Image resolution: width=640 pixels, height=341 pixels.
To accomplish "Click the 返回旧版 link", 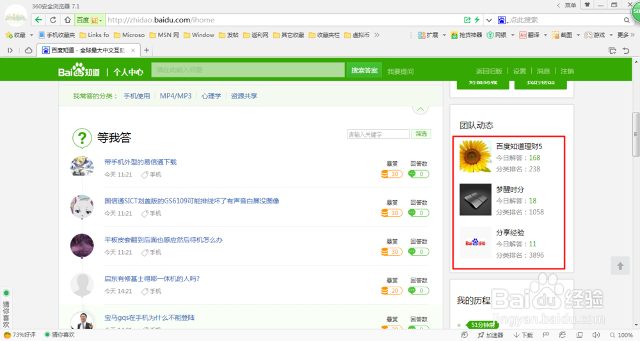I will pyautogui.click(x=488, y=71).
